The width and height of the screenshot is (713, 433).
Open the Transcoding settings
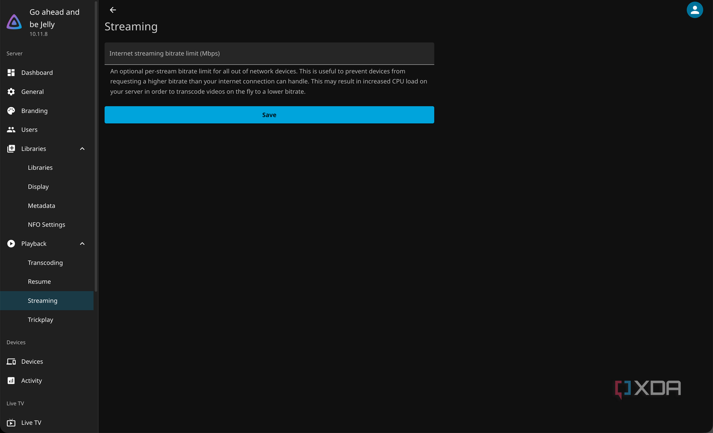tap(47, 262)
